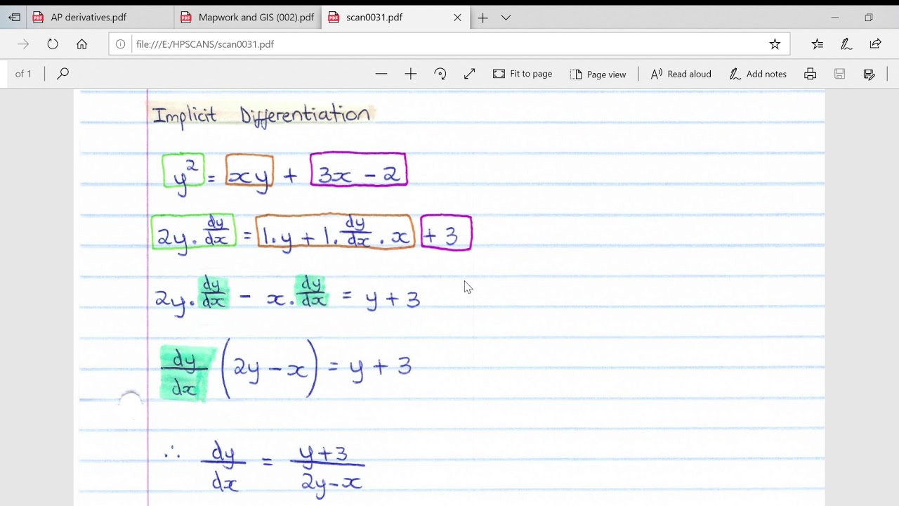Open the set-aside tabs icon
The width and height of the screenshot is (899, 506).
(14, 18)
